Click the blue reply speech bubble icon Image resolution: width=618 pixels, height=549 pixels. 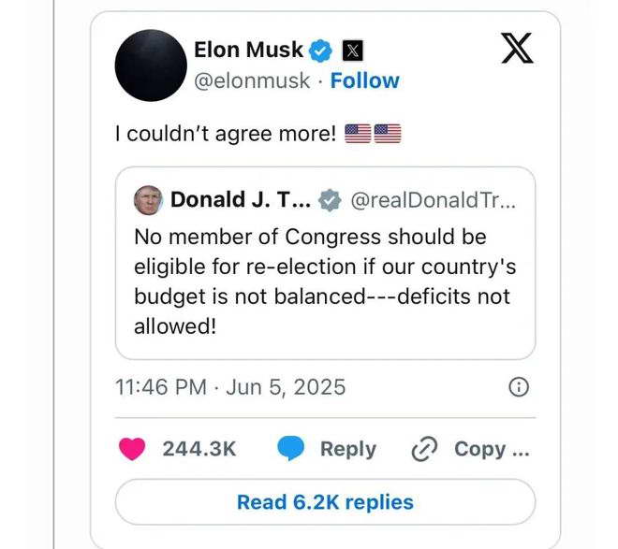pyautogui.click(x=291, y=449)
